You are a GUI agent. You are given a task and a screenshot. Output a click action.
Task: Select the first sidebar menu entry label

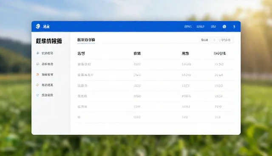47,53
